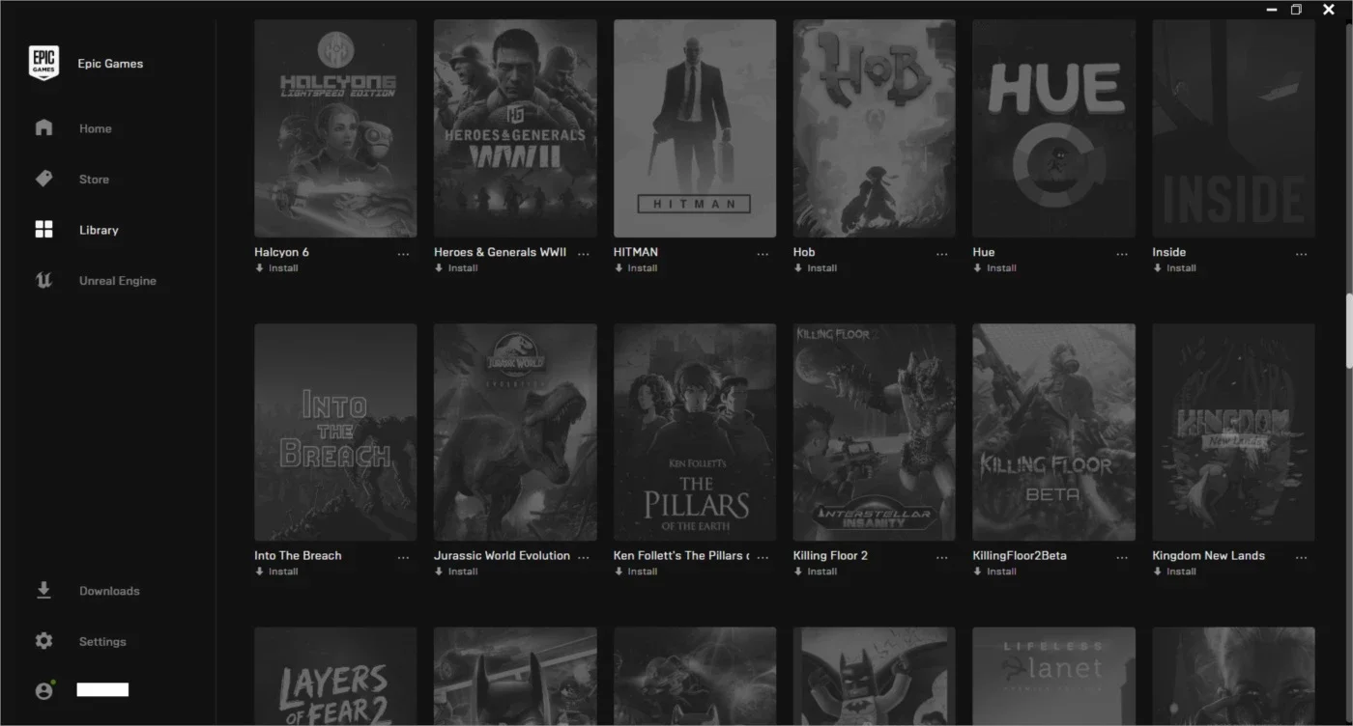The width and height of the screenshot is (1353, 726).
Task: Open the three-dot menu for Hue
Action: pyautogui.click(x=1122, y=255)
